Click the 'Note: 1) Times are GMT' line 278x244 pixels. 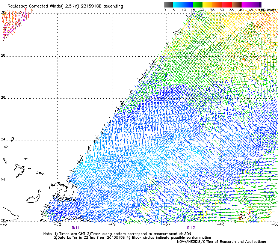point(117,234)
